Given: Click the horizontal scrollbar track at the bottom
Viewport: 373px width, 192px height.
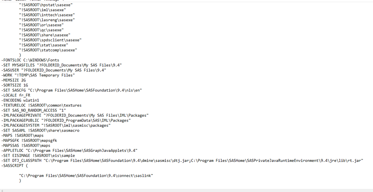Looking at the screenshot, I should (187, 190).
